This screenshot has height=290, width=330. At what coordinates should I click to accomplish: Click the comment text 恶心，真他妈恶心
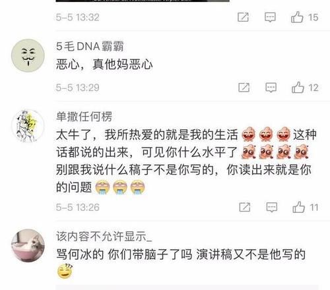[x=104, y=64]
